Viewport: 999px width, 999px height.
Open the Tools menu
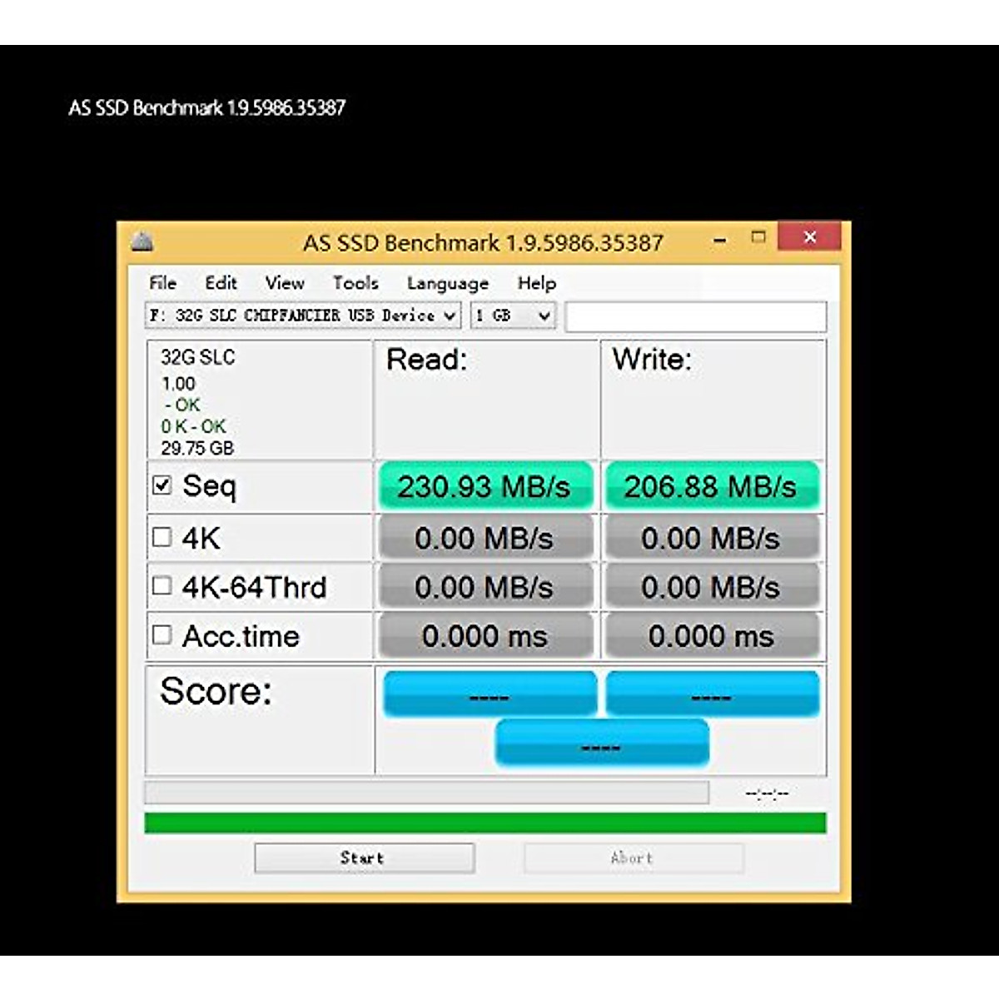355,283
